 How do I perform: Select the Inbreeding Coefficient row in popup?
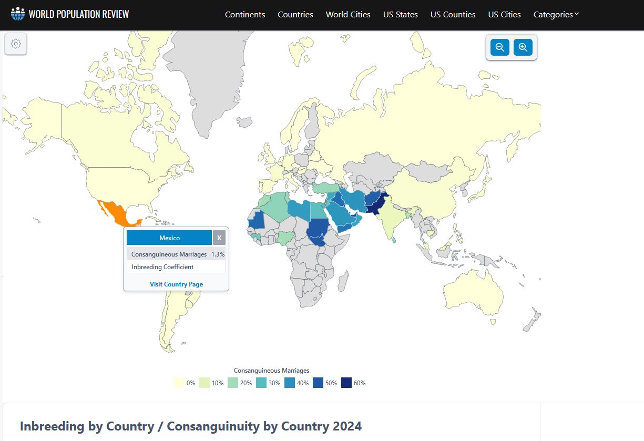coord(176,267)
